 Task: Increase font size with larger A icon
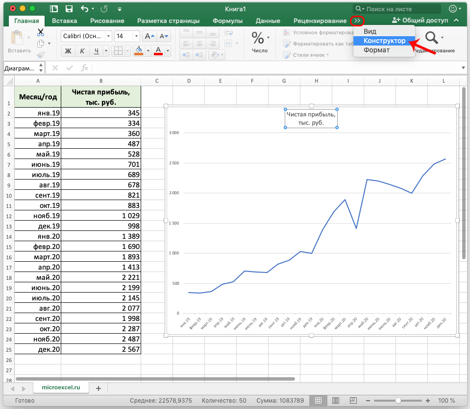click(x=149, y=36)
